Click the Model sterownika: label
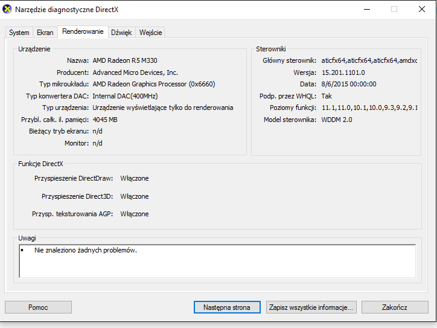The image size is (437, 328). pos(290,120)
